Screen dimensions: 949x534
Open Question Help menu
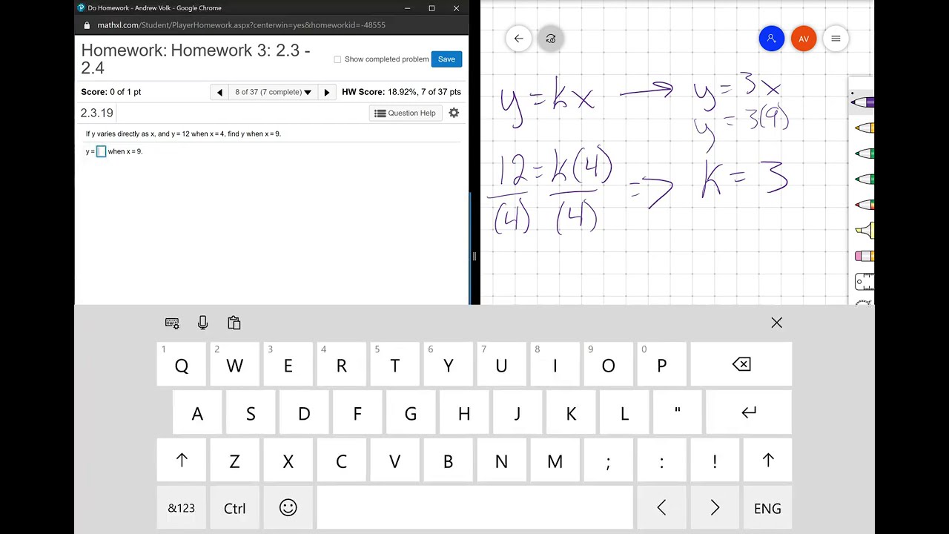405,113
